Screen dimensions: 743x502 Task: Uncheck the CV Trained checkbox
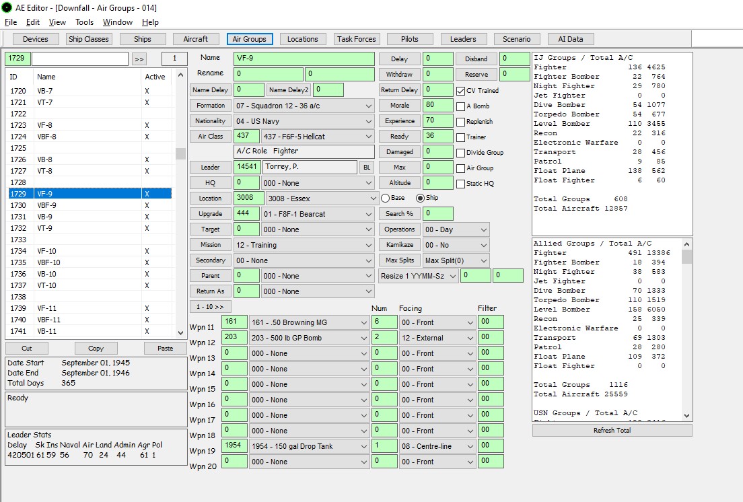click(x=460, y=91)
